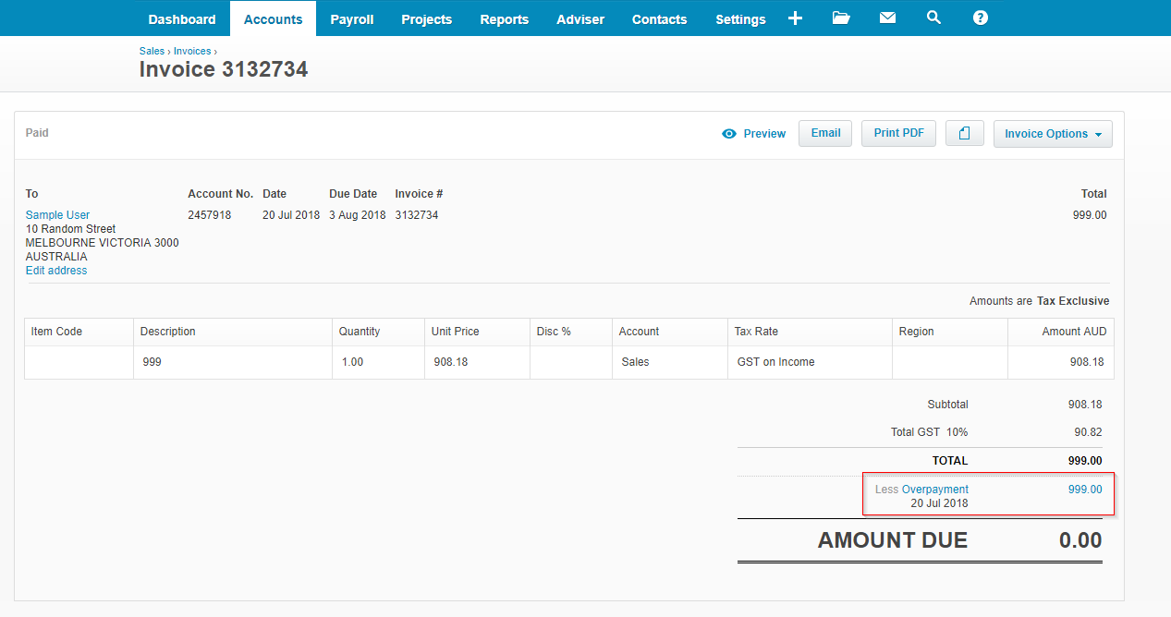Viewport: 1171px width, 617px height.
Task: Expand the Invoice Options dropdown
Action: 1052,134
